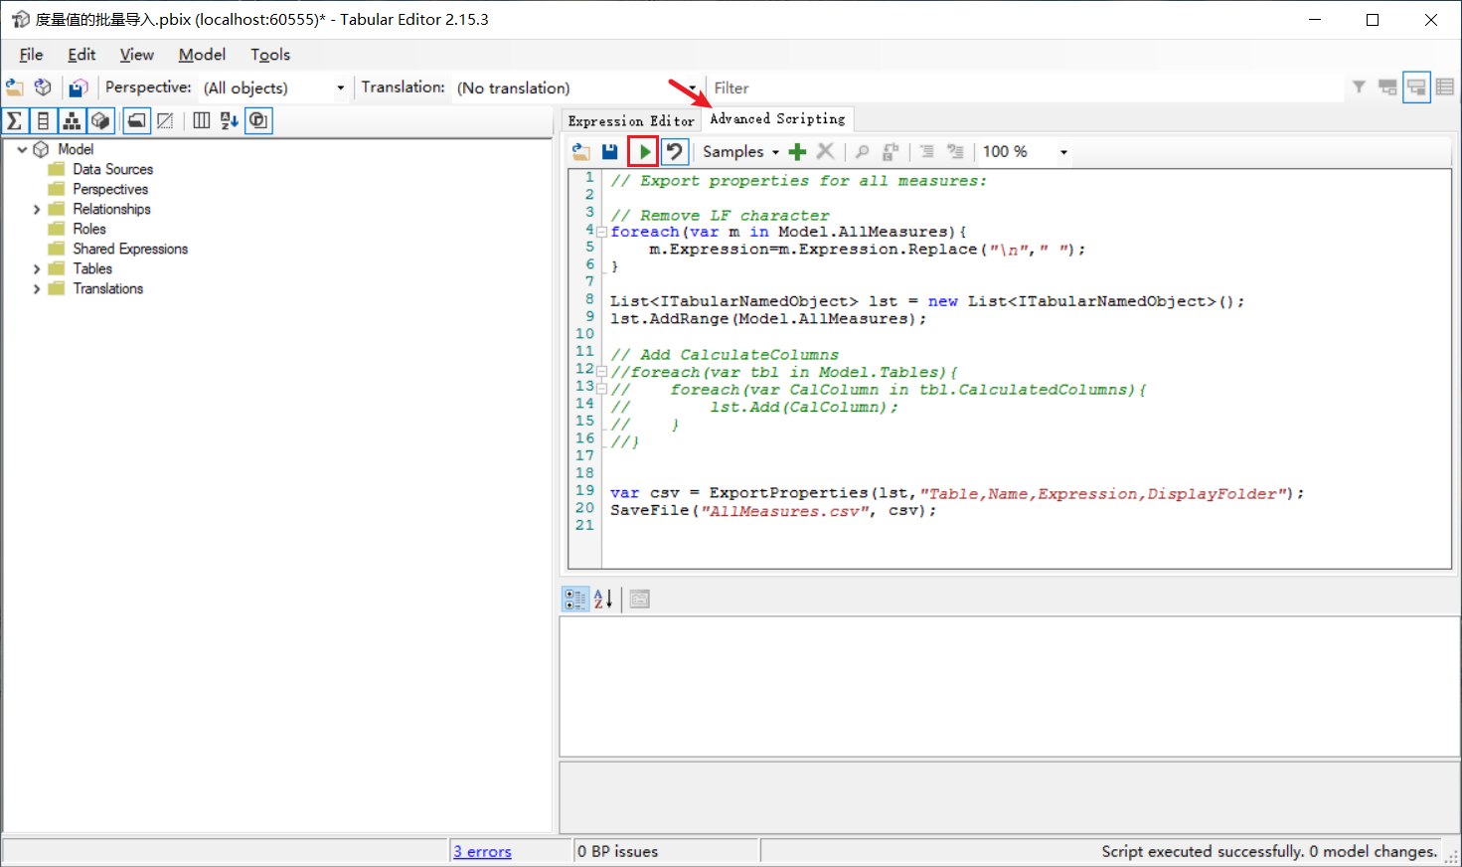This screenshot has height=867, width=1462.
Task: Expand the Tables folder
Action: 37,268
